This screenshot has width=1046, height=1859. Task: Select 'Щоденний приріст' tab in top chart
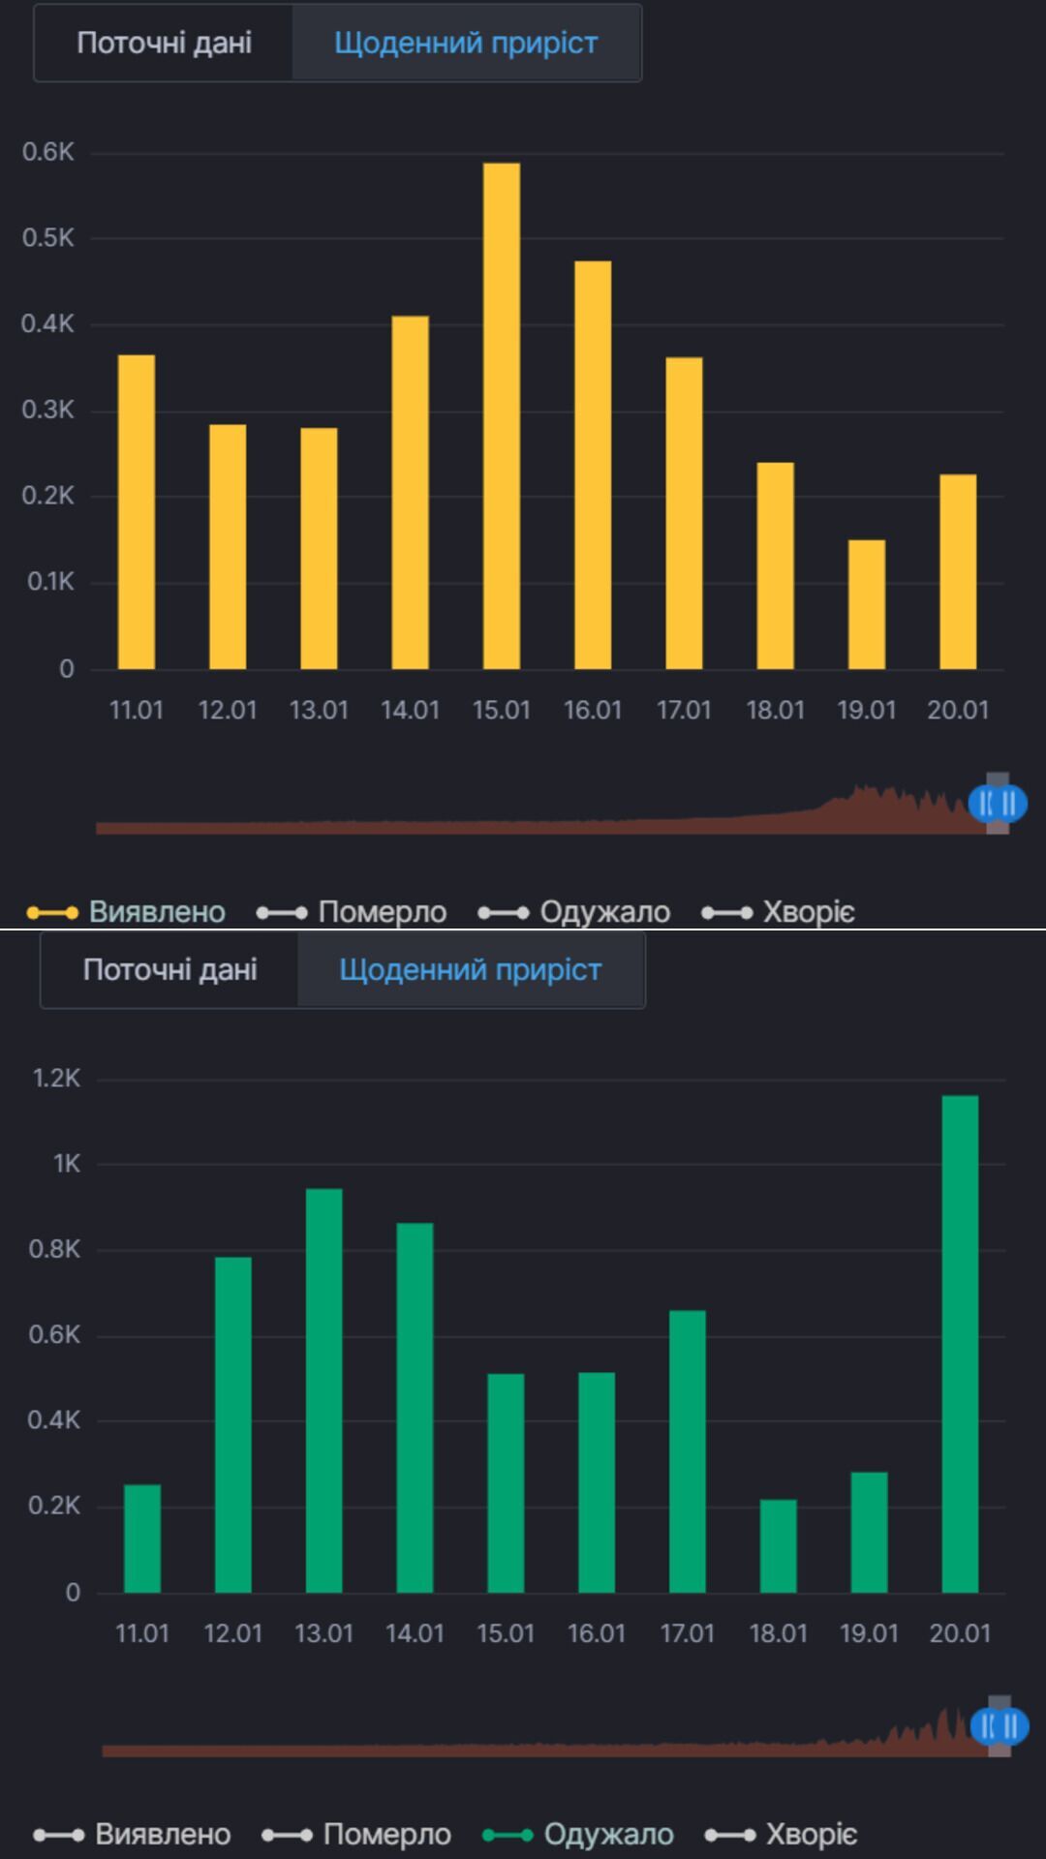[x=465, y=44]
